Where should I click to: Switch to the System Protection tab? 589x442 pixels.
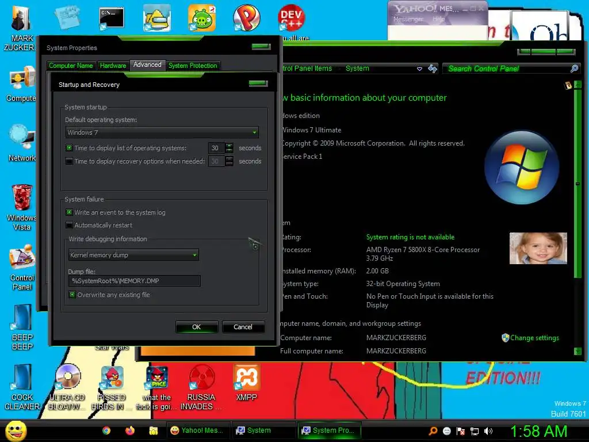(193, 66)
